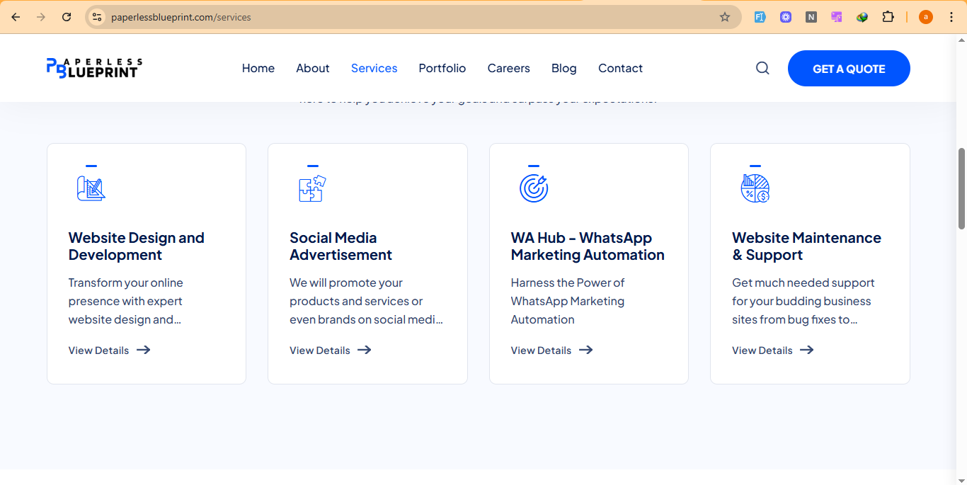The width and height of the screenshot is (967, 485).
Task: Click the search magnifier icon in header
Action: point(762,68)
